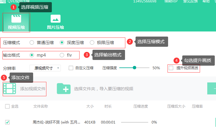Toggle the 全选 select all checkbox
Image resolution: width=216 pixels, height=128 pixels.
coord(8,106)
